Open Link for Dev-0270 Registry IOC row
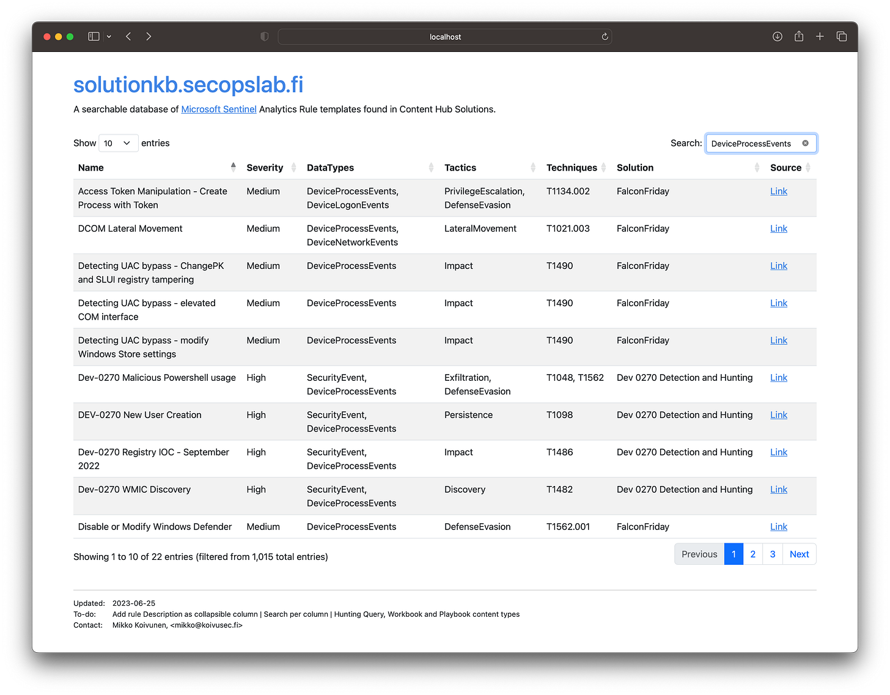Image resolution: width=890 pixels, height=695 pixels. (779, 452)
